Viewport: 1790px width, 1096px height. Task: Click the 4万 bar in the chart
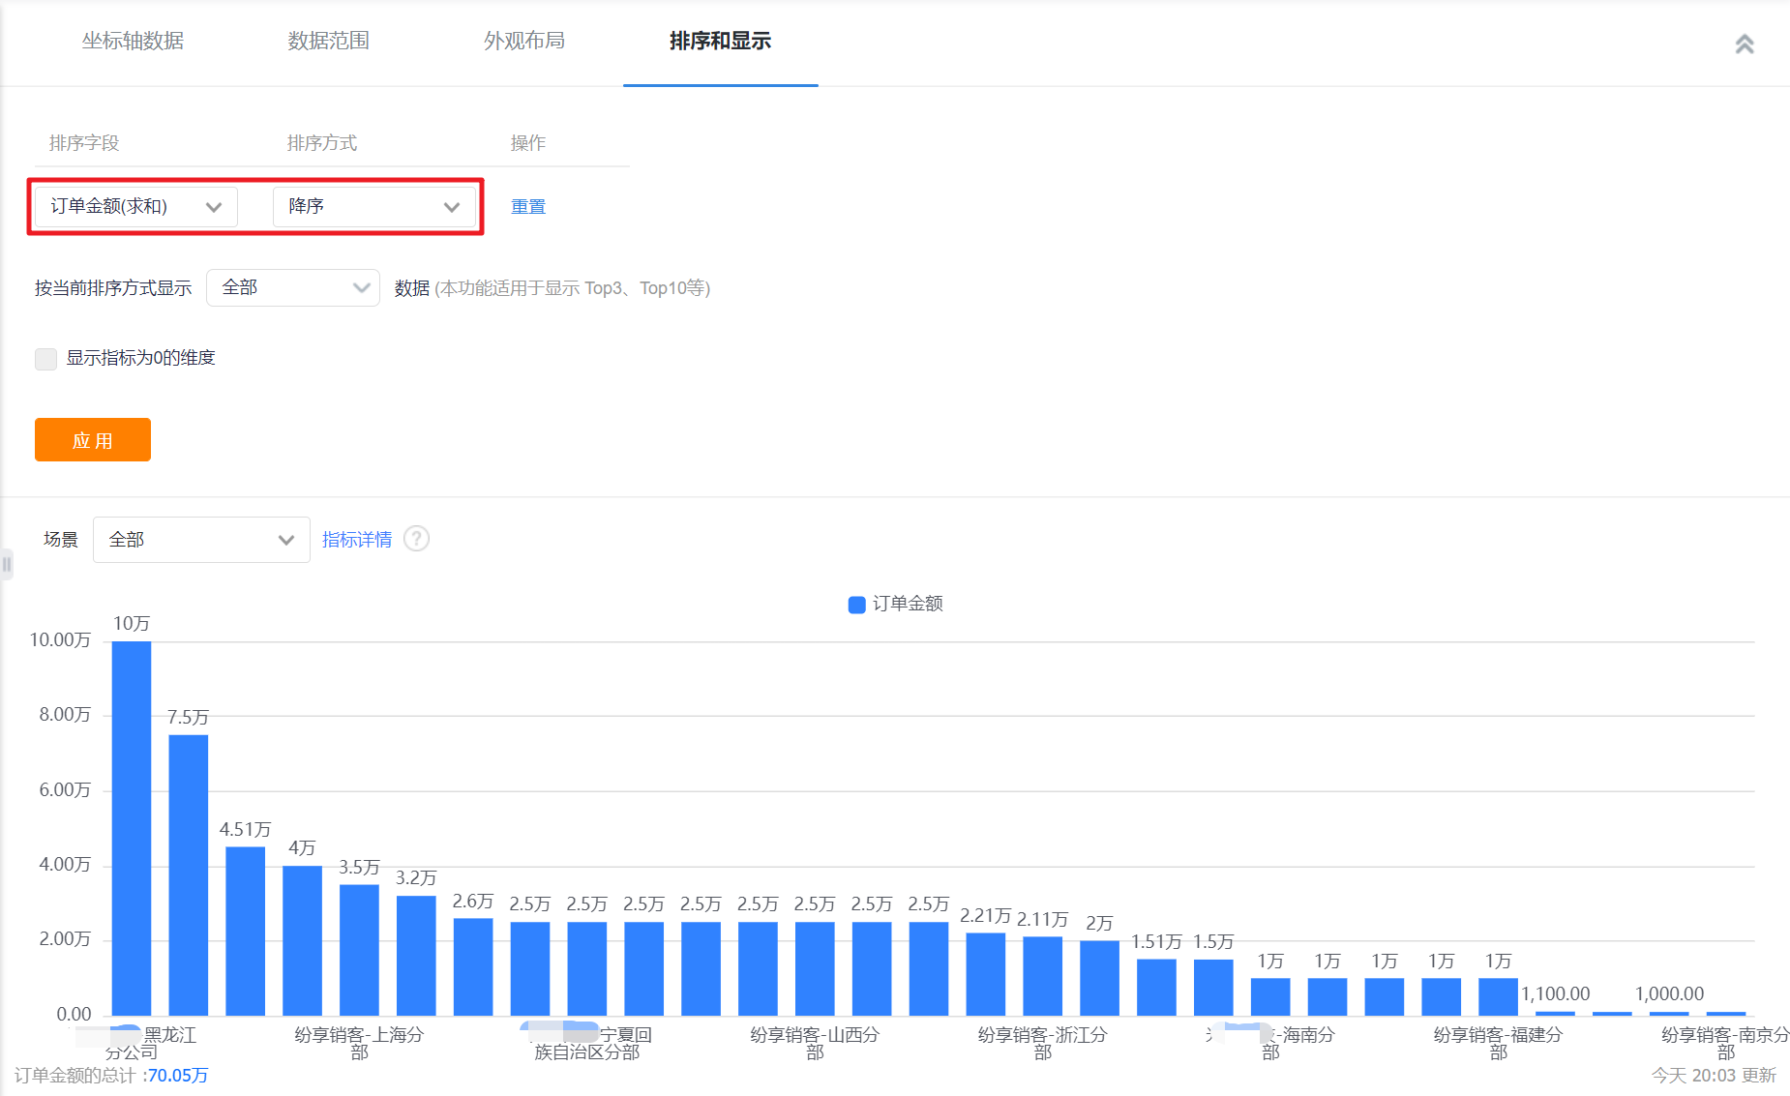[x=303, y=940]
